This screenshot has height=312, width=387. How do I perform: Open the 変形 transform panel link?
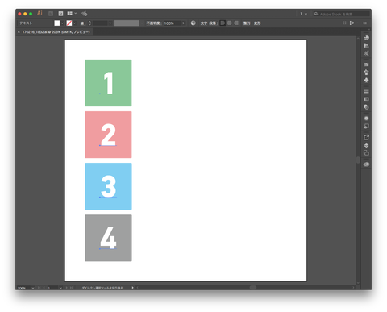[257, 23]
